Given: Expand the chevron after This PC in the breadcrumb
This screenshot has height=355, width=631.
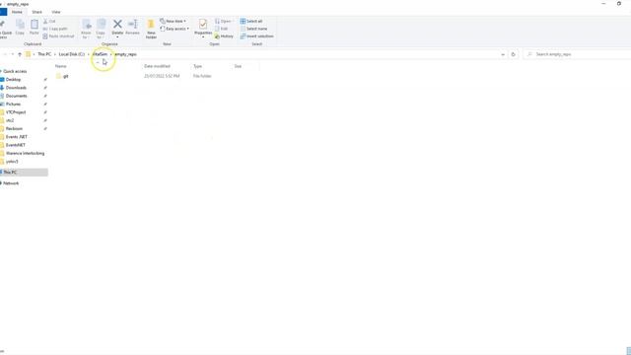Looking at the screenshot, I should click(55, 54).
